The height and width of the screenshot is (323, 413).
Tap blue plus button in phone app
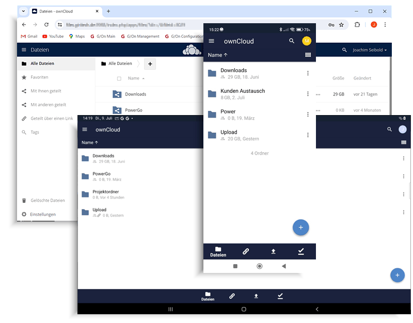point(301,228)
